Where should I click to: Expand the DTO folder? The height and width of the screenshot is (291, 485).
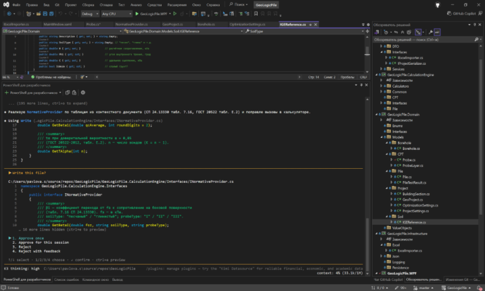coord(381,46)
